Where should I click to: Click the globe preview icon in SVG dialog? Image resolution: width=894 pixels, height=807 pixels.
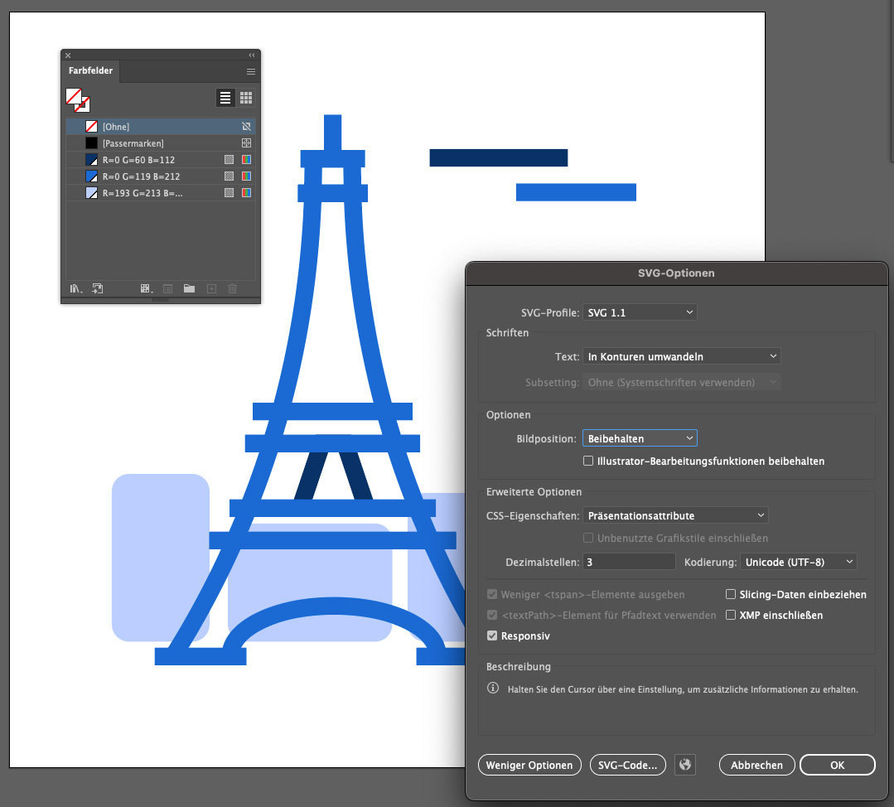(684, 765)
